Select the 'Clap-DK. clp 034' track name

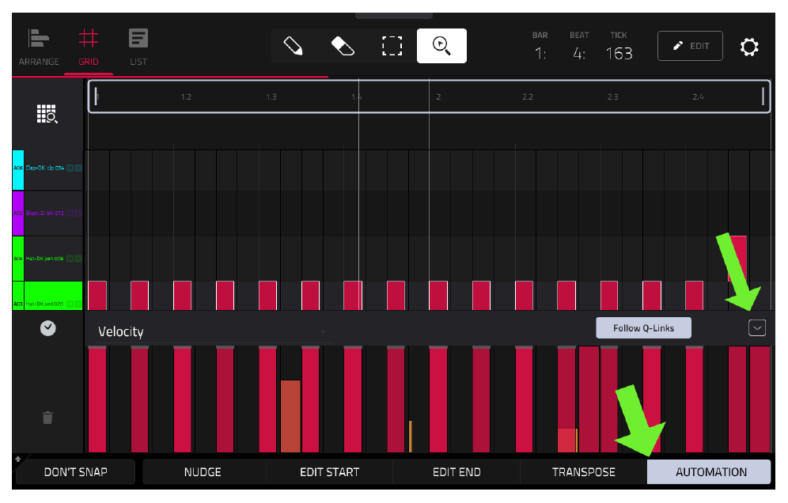pyautogui.click(x=45, y=168)
